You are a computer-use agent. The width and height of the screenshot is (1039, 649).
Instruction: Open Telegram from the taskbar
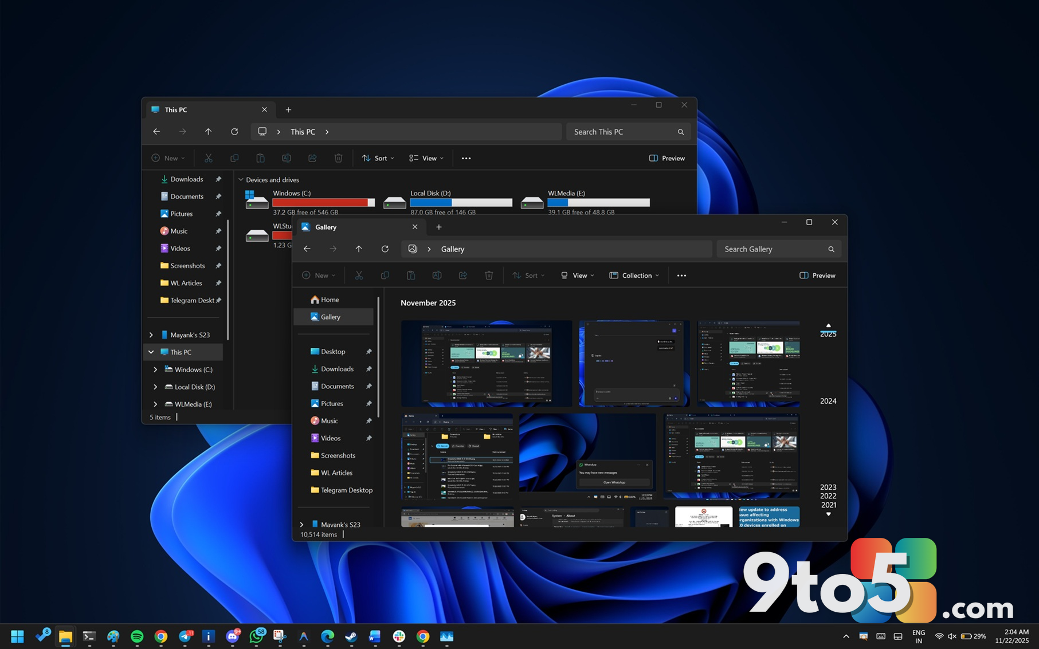(x=185, y=636)
